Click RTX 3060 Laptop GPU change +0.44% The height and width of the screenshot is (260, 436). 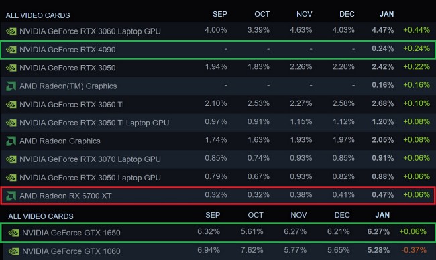[x=417, y=30]
